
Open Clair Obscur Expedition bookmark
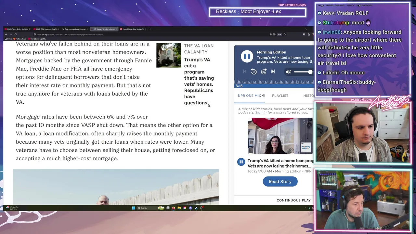(x=37, y=39)
